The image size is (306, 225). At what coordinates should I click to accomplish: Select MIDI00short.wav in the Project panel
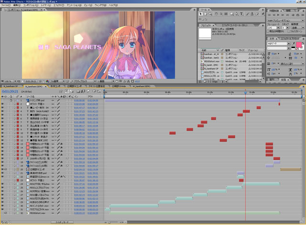(x=211, y=61)
